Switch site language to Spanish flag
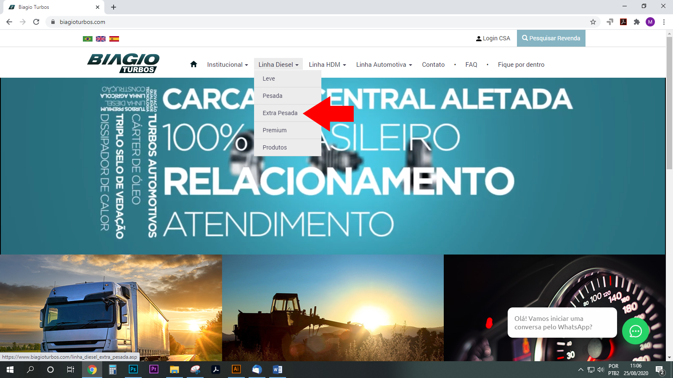The width and height of the screenshot is (673, 378). [x=114, y=39]
